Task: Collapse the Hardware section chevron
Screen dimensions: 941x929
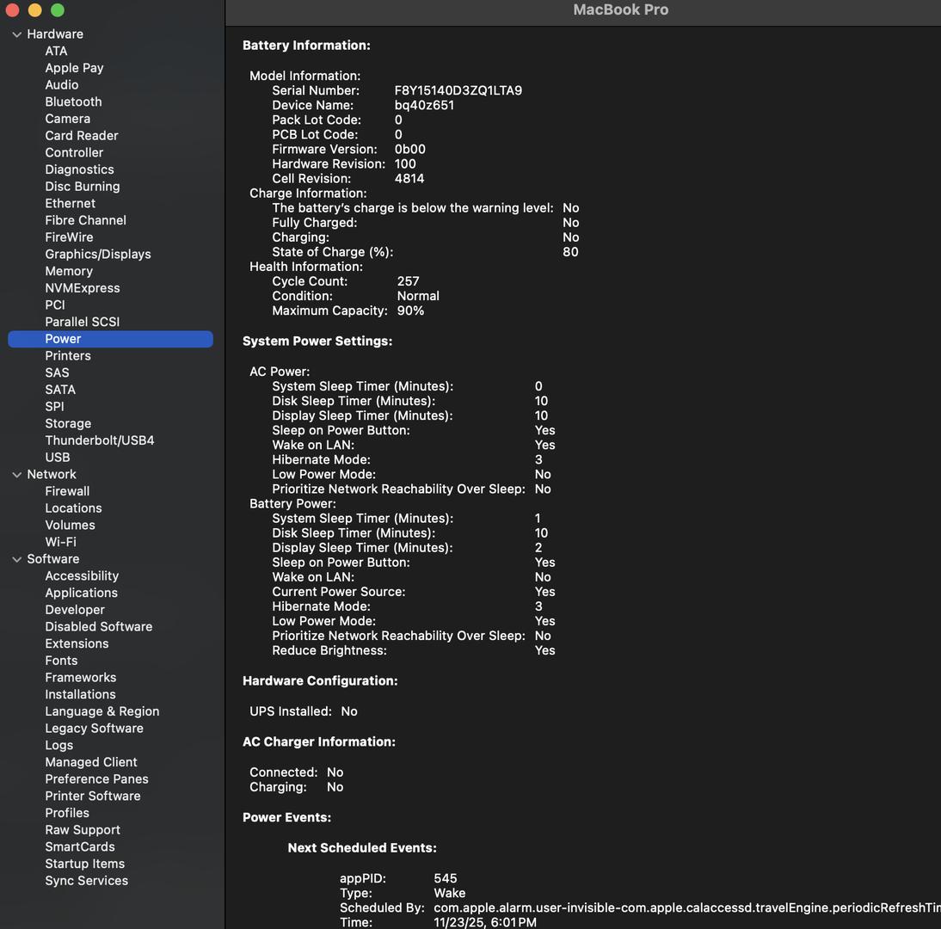Action: click(x=16, y=34)
